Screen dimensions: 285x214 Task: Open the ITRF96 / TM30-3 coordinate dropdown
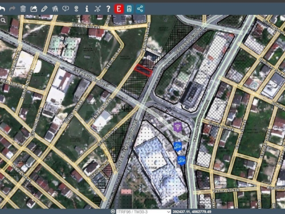143,212
